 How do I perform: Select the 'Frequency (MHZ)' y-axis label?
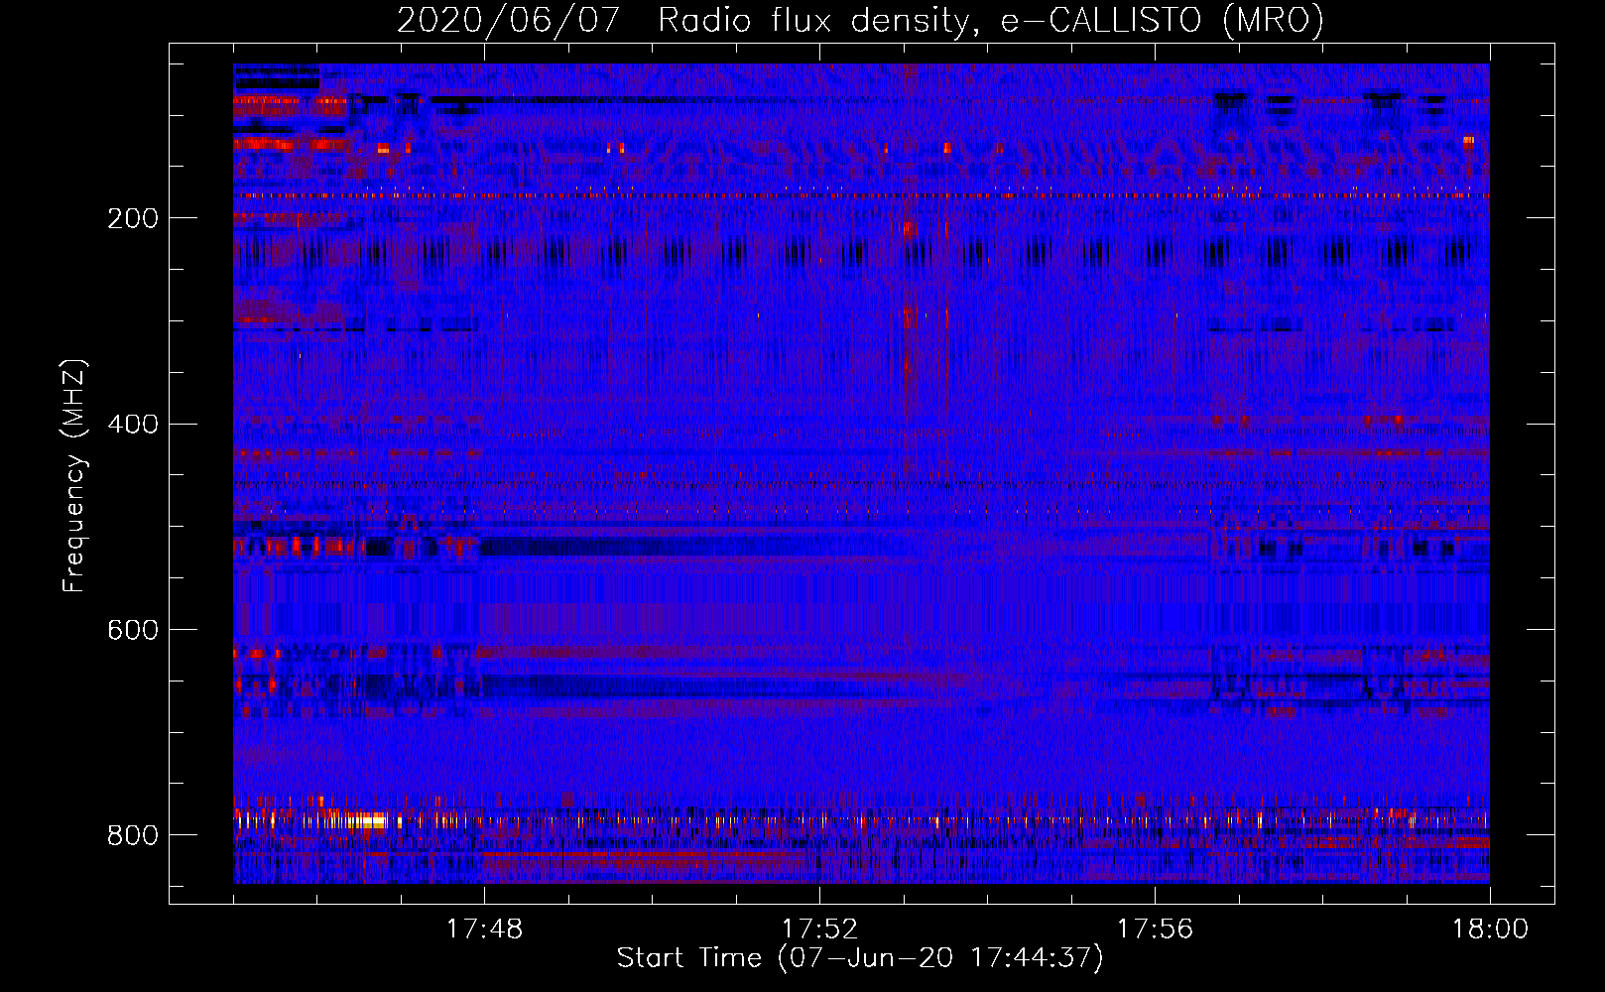click(74, 476)
